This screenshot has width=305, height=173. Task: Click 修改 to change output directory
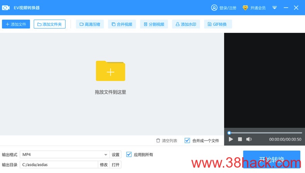104,165
